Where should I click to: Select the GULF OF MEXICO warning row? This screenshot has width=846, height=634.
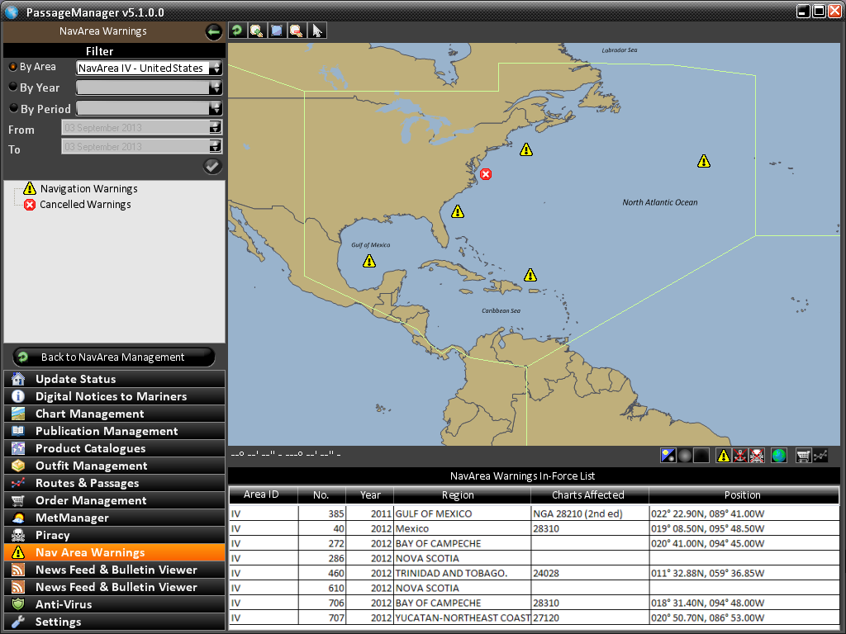click(x=535, y=513)
